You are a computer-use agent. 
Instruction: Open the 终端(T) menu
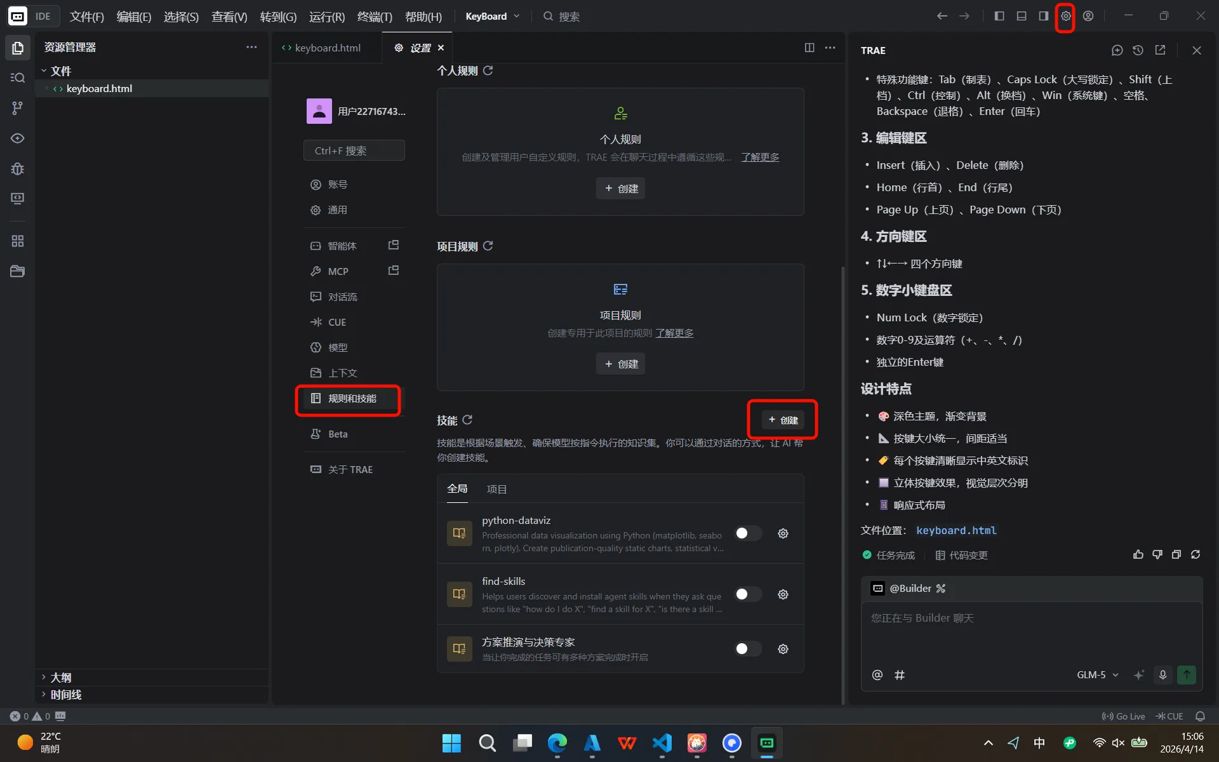click(x=375, y=17)
